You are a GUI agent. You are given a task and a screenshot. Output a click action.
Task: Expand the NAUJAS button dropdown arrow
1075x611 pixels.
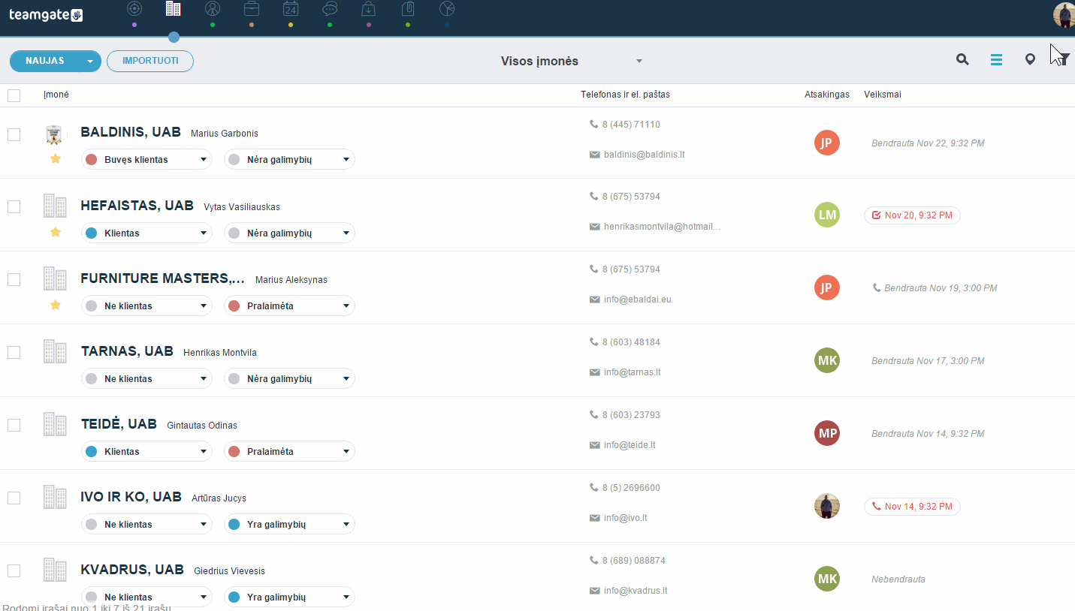click(x=90, y=61)
